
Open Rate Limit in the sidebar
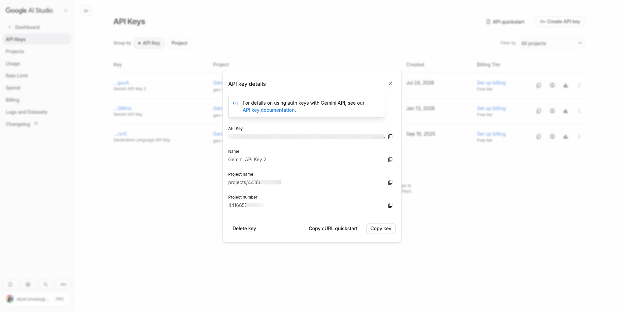point(16,76)
